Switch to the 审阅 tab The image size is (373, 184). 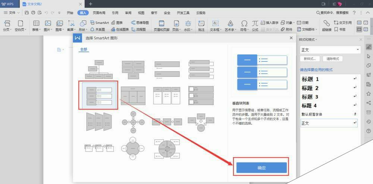128,13
